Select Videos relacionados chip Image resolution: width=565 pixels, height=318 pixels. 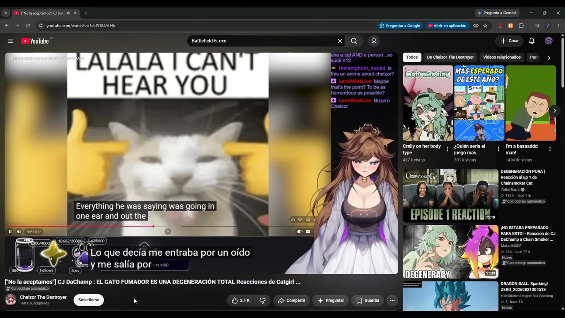pyautogui.click(x=502, y=57)
